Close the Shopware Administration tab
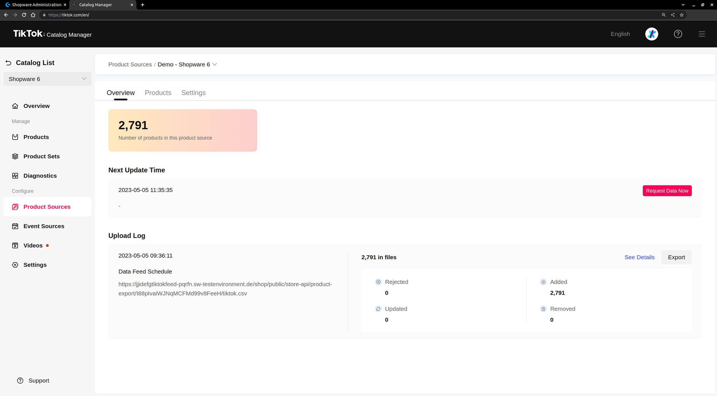Viewport: 717px width, 396px height. point(65,5)
